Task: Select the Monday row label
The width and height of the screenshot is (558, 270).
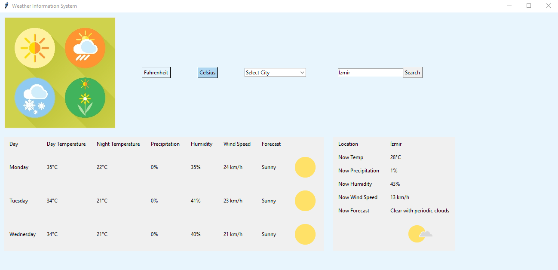Action: point(19,167)
